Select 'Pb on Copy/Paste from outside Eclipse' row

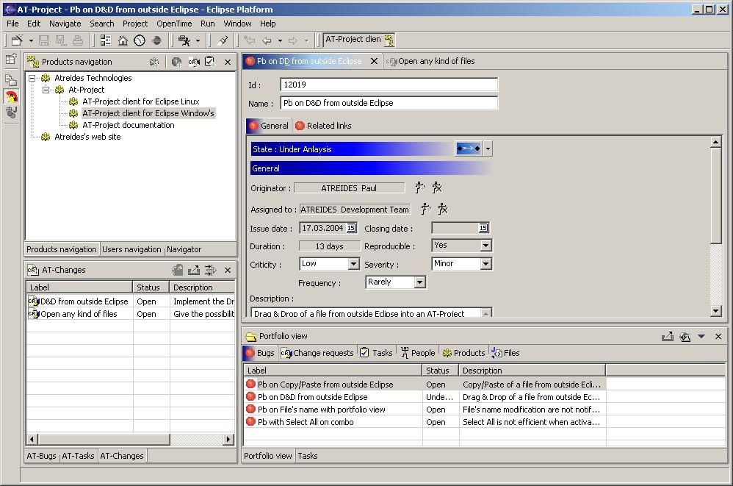coord(425,385)
